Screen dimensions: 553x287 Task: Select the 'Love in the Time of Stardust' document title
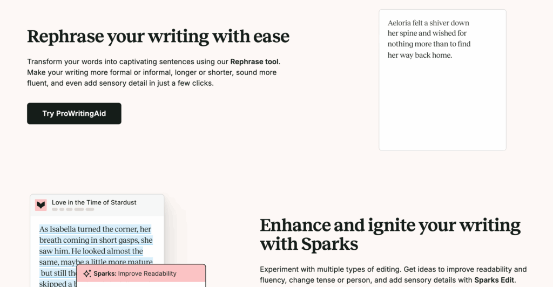[x=94, y=202]
